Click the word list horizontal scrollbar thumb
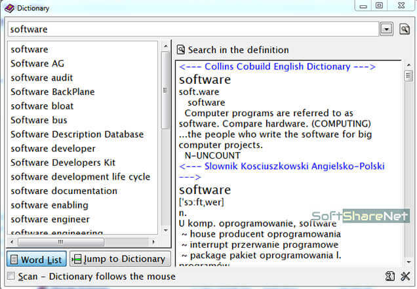 point(61,242)
